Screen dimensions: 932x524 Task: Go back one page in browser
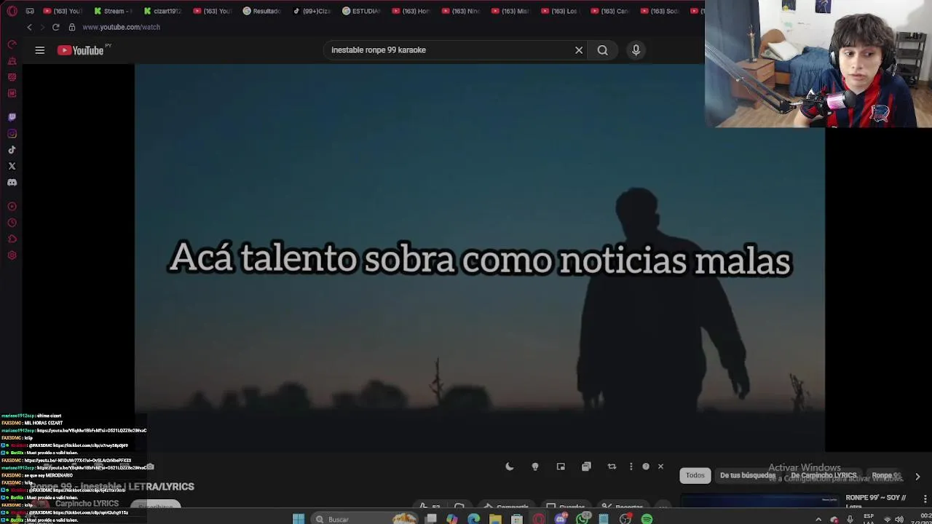[x=29, y=27]
